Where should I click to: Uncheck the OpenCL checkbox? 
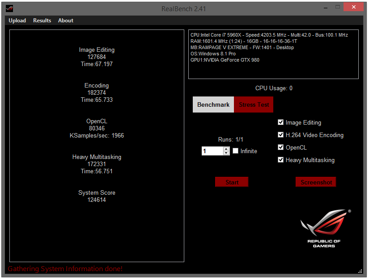[280, 147]
